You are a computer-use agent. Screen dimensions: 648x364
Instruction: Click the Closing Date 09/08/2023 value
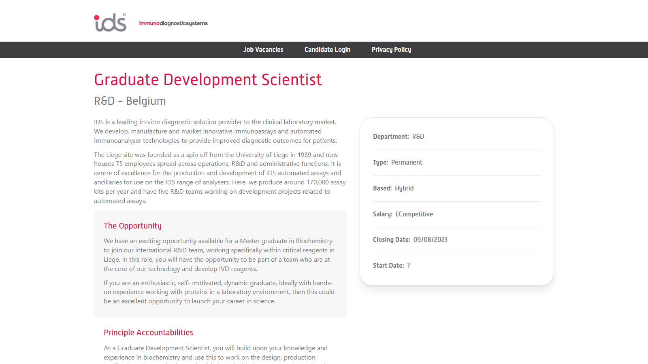coord(430,240)
